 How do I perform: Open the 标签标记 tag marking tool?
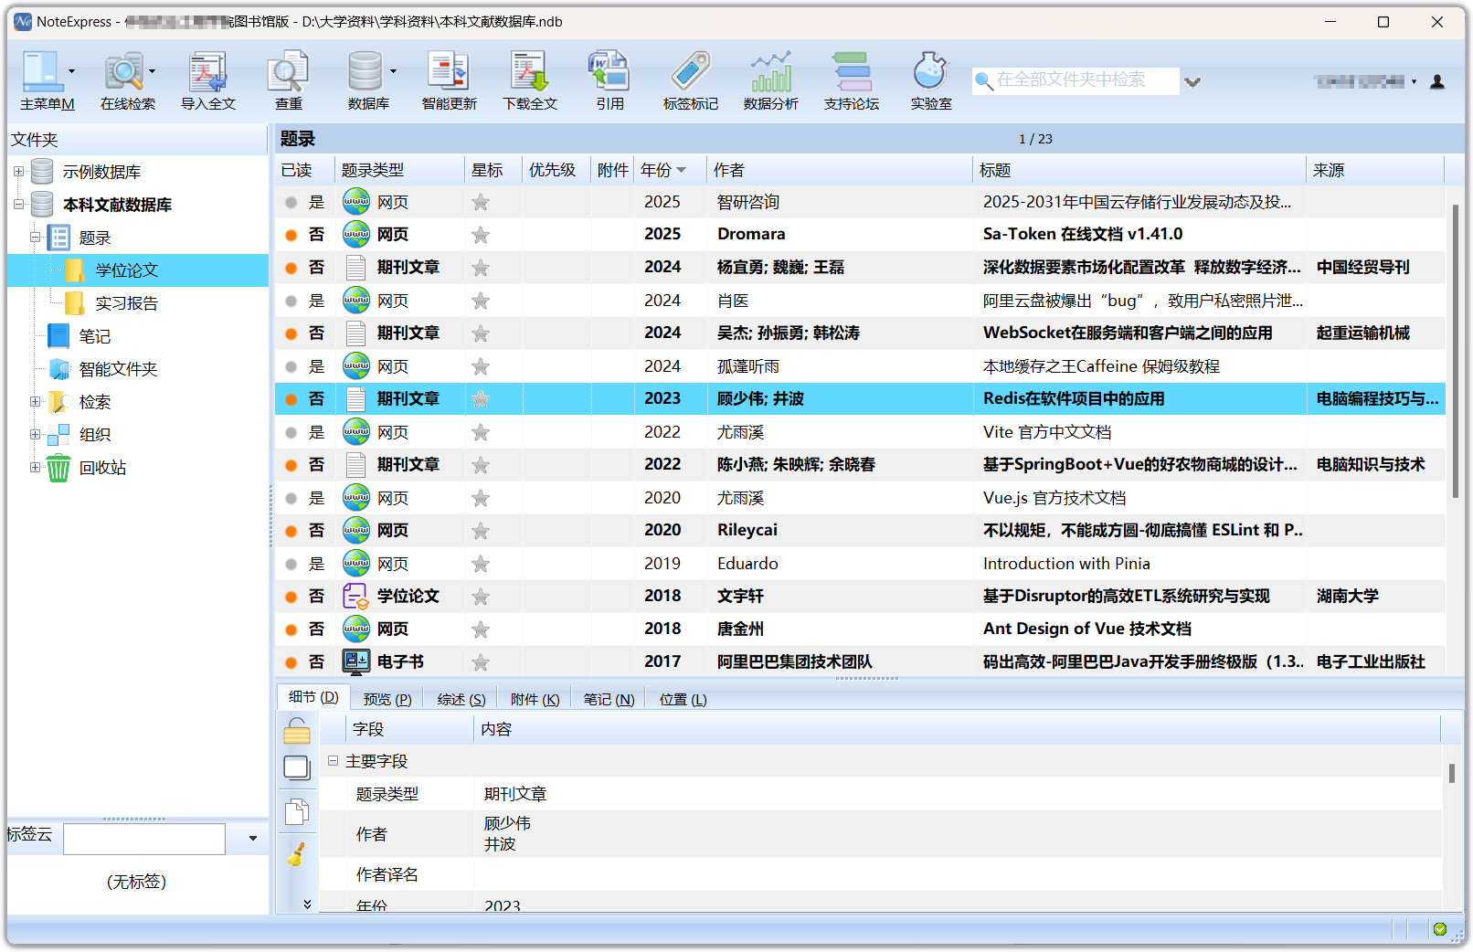pyautogui.click(x=690, y=71)
